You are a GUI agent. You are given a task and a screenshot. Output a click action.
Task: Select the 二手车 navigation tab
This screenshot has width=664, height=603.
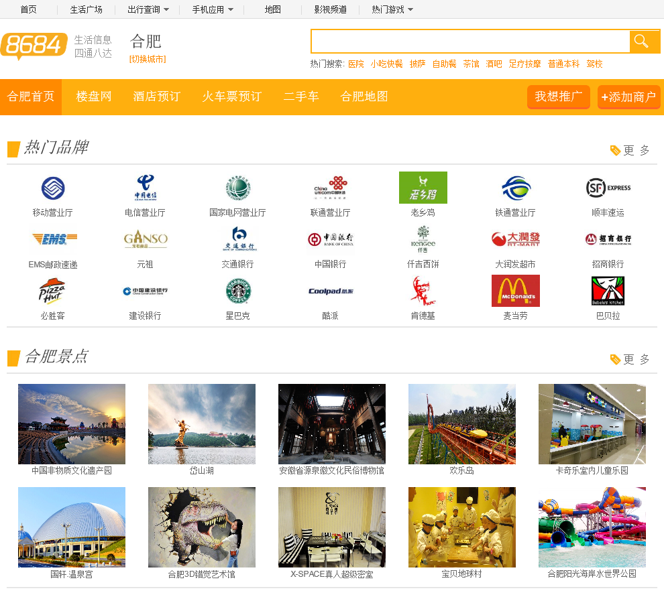pos(301,97)
